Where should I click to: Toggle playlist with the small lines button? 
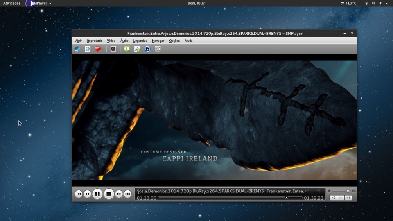click(x=340, y=198)
